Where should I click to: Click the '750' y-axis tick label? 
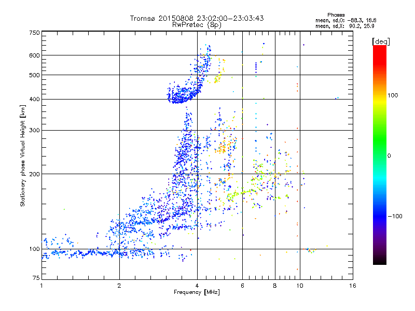[35, 33]
